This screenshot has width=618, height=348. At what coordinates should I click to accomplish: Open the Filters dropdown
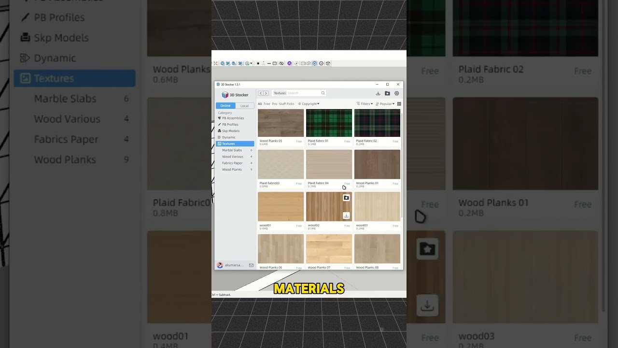tap(365, 104)
